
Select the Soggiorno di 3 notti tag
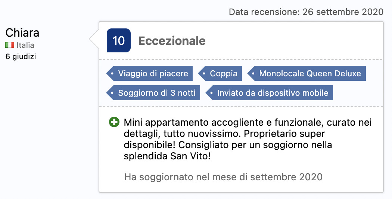point(153,93)
